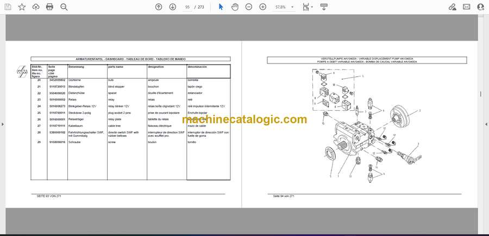The image size is (489, 236).
Task: Click the 'parts name' column header
Action: pyautogui.click(x=115, y=67)
